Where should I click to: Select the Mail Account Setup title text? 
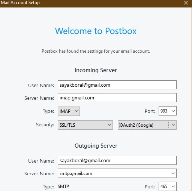coord(20,3)
